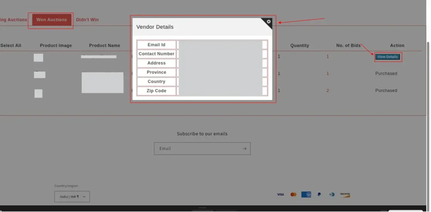The width and height of the screenshot is (431, 212).
Task: Close the Vendor Details popup
Action: click(x=269, y=21)
